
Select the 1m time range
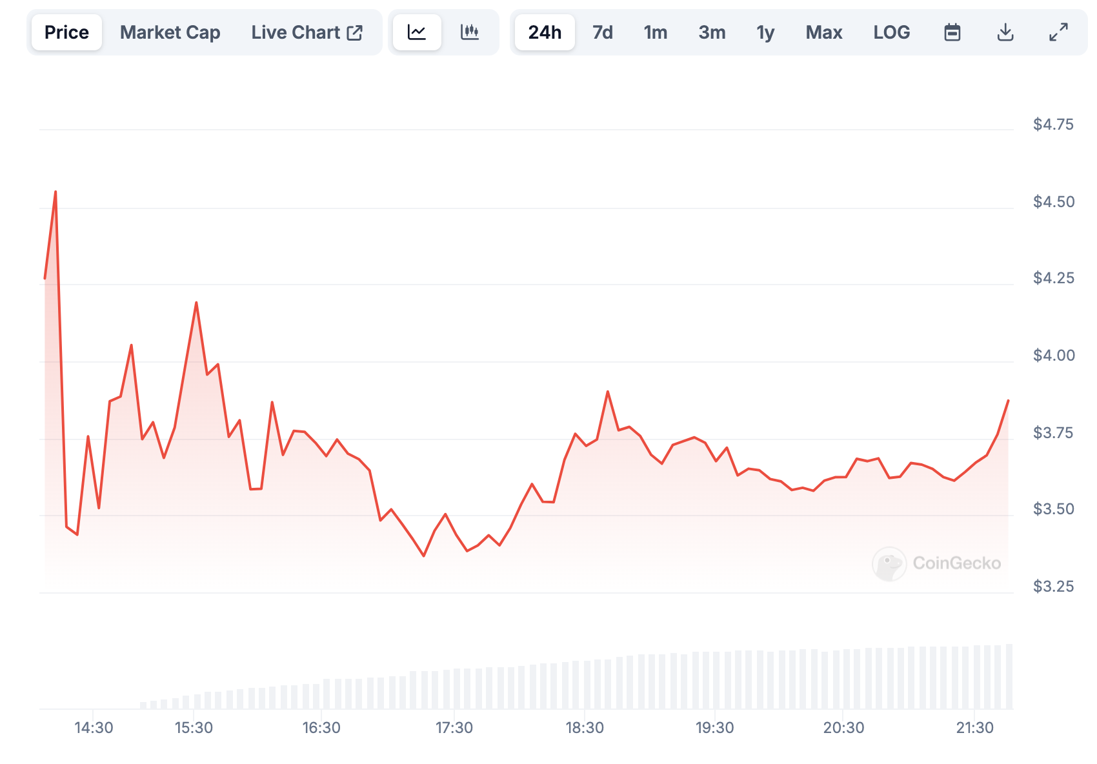(656, 32)
